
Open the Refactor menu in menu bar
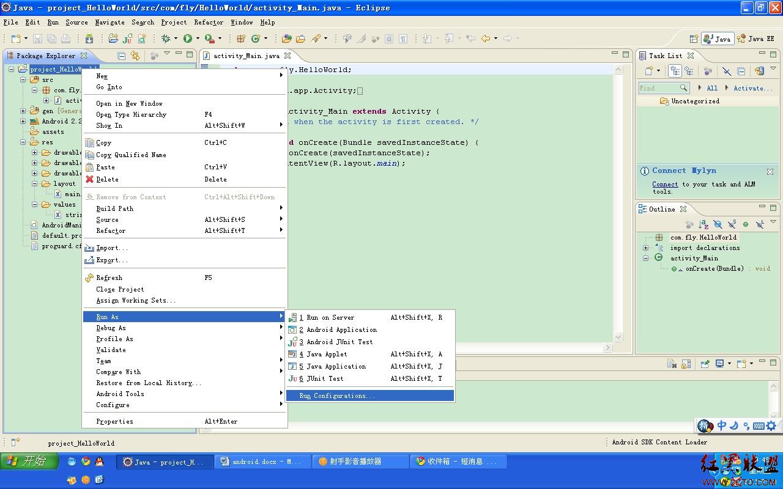[x=209, y=22]
